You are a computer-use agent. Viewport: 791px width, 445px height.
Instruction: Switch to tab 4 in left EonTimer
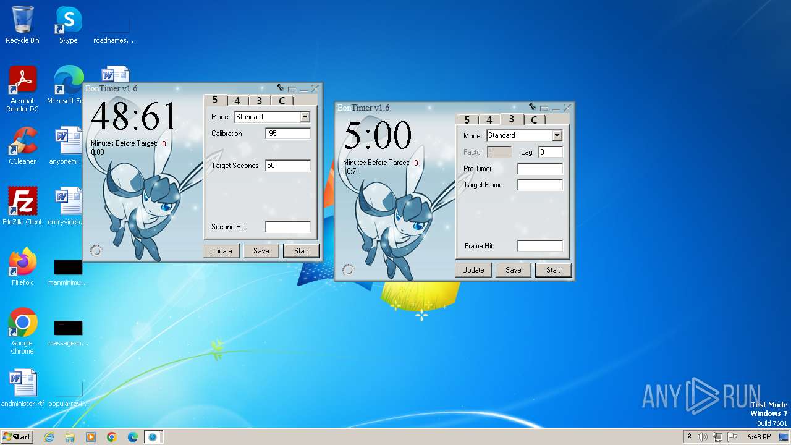pos(237,101)
